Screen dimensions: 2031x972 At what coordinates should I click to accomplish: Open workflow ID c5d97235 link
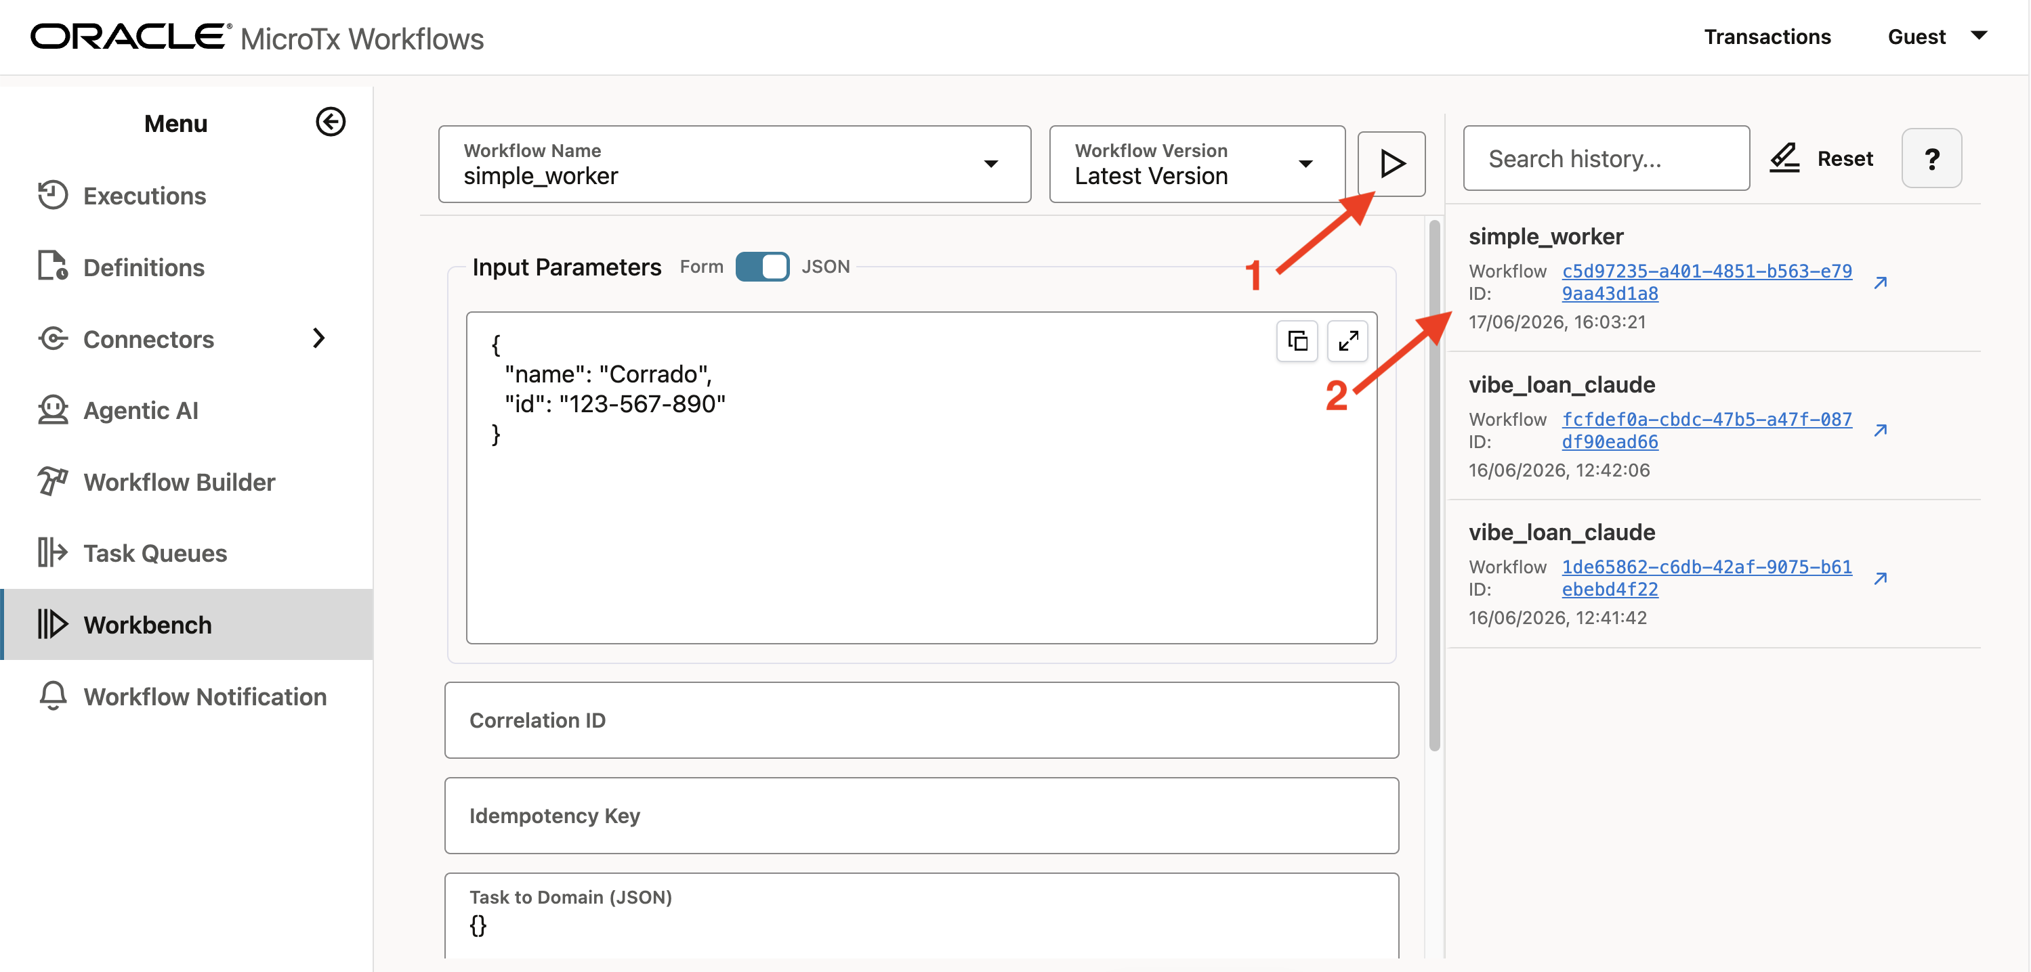[1707, 282]
